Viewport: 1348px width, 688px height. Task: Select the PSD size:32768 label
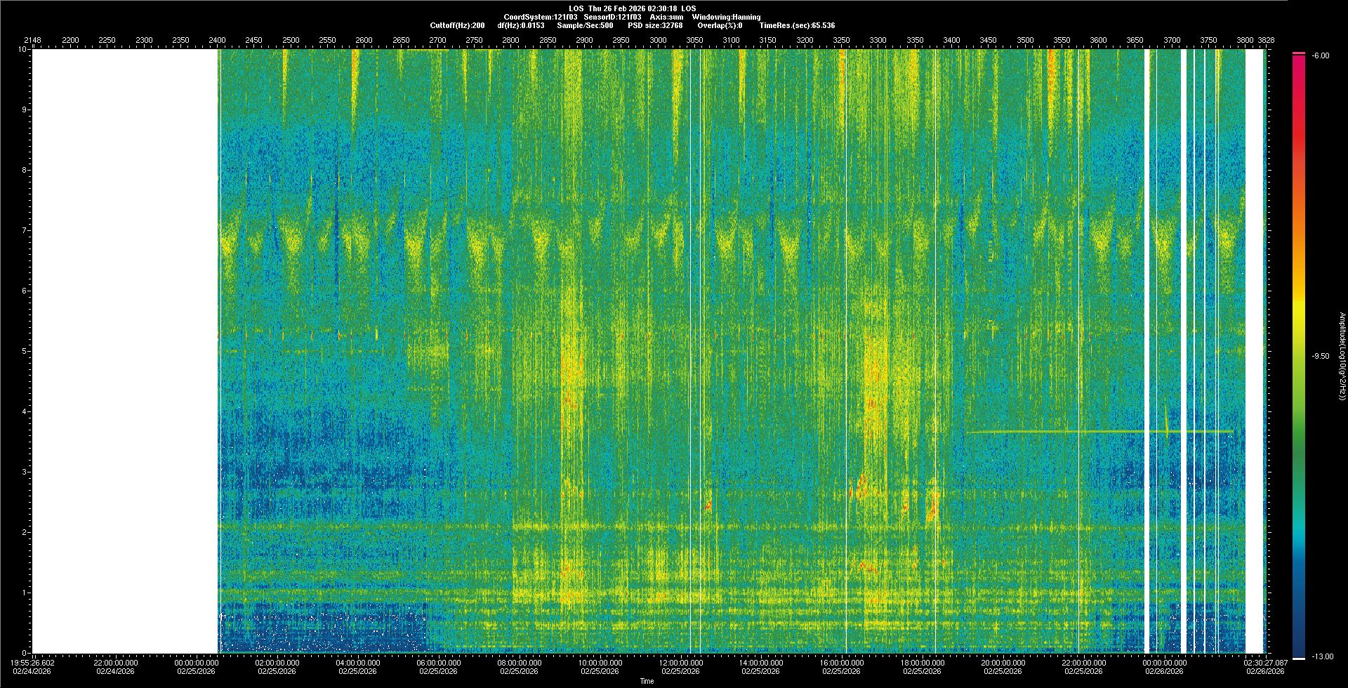(654, 25)
